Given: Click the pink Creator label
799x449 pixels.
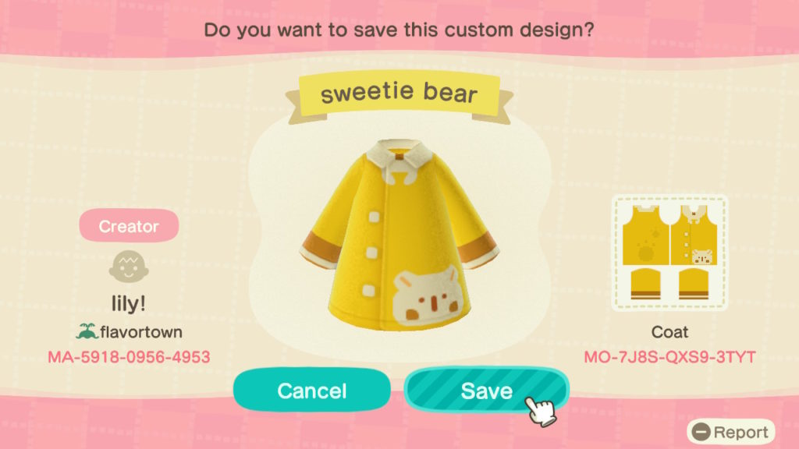Looking at the screenshot, I should [129, 225].
